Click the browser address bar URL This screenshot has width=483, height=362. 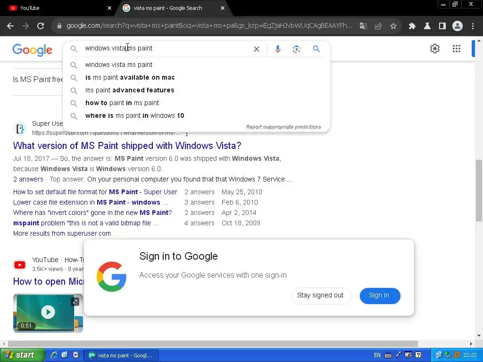click(209, 26)
